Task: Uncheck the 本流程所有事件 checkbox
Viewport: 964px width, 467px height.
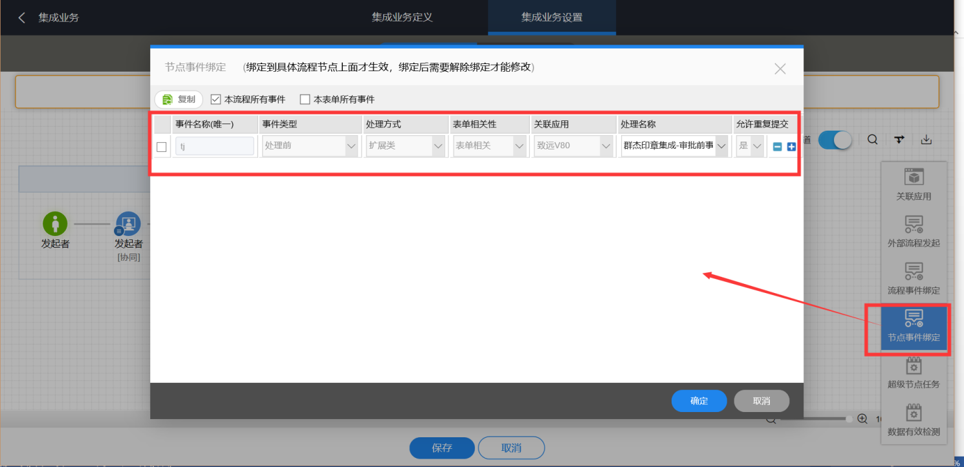Action: coord(216,100)
